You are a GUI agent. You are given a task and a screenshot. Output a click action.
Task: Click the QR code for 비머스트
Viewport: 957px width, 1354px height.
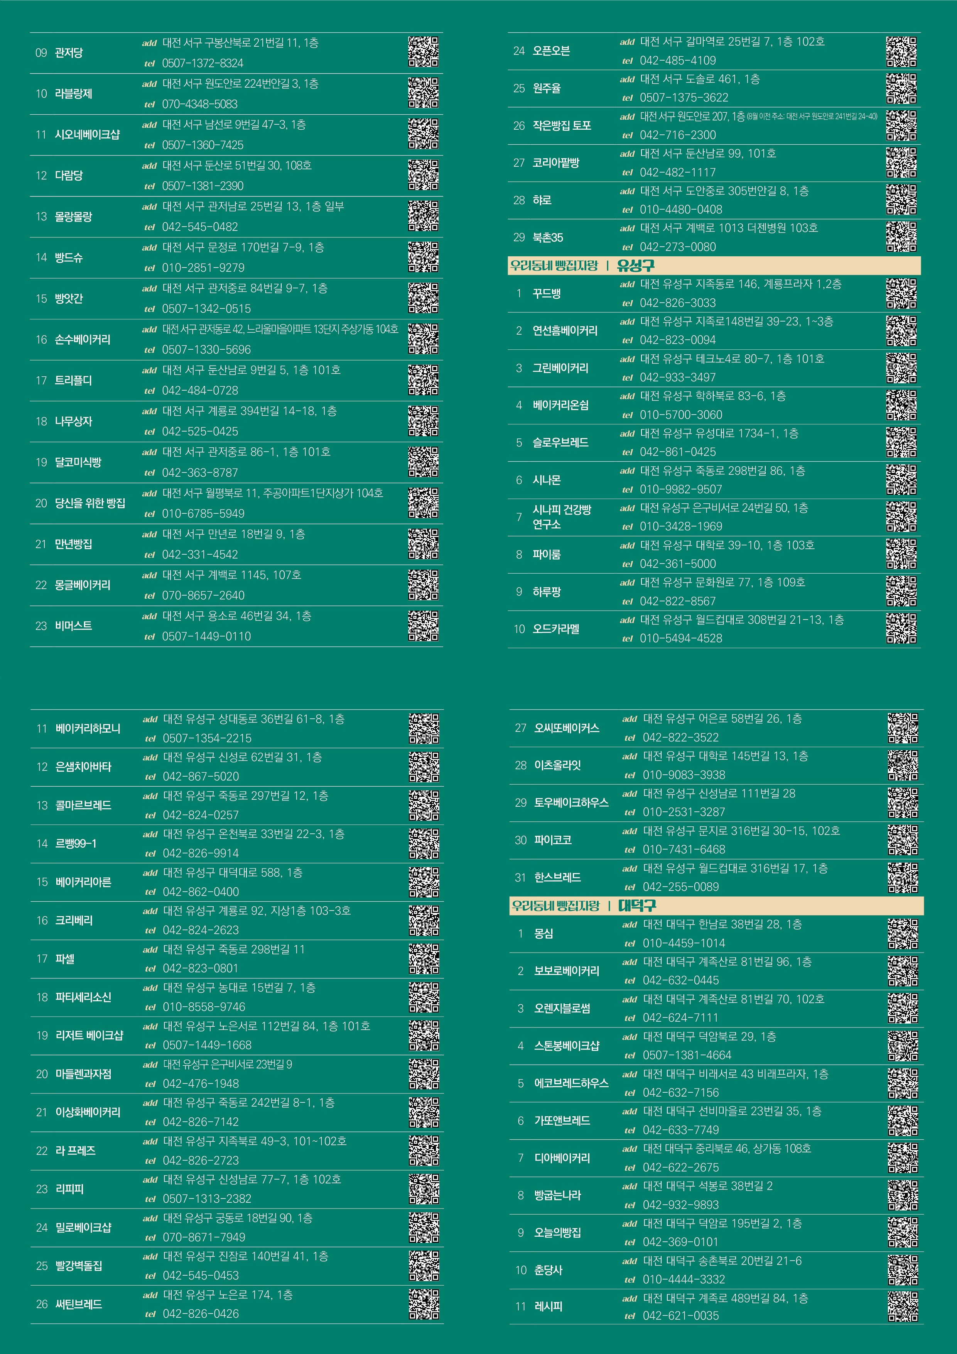[x=423, y=626]
